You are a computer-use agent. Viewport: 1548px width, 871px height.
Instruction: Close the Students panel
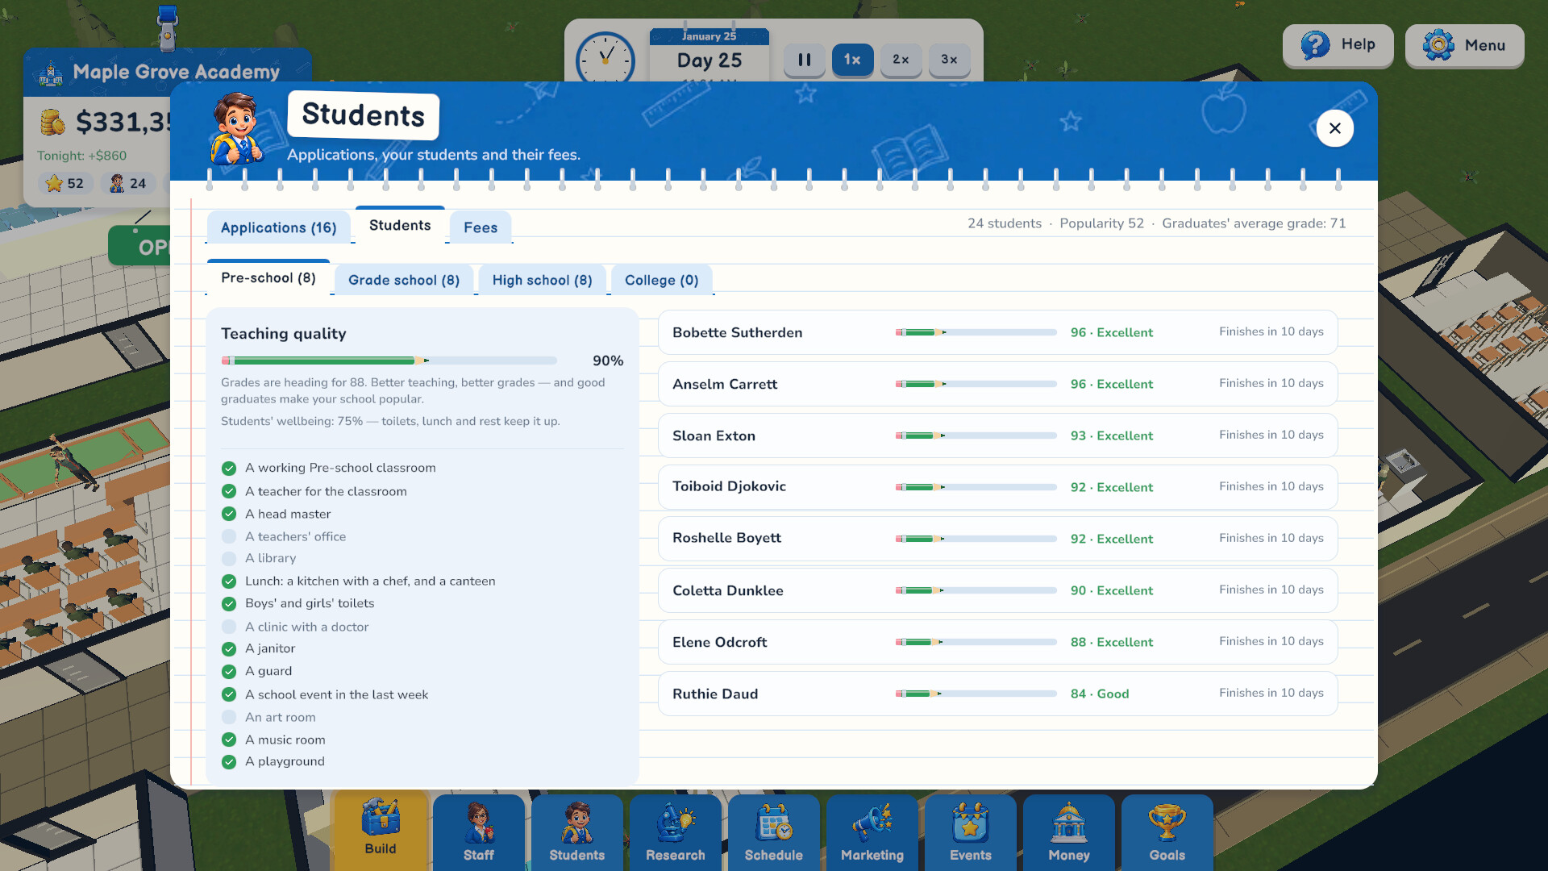[x=1335, y=128]
